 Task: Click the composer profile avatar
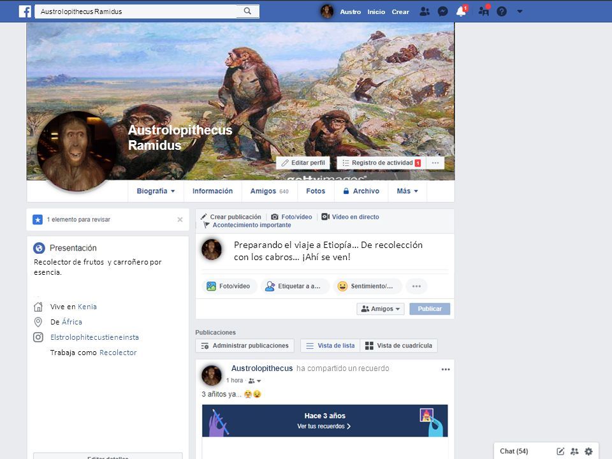point(212,249)
